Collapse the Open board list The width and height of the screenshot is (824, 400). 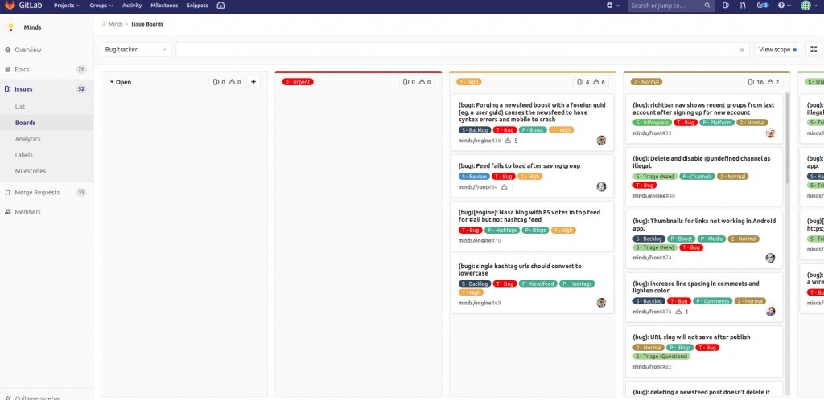111,82
